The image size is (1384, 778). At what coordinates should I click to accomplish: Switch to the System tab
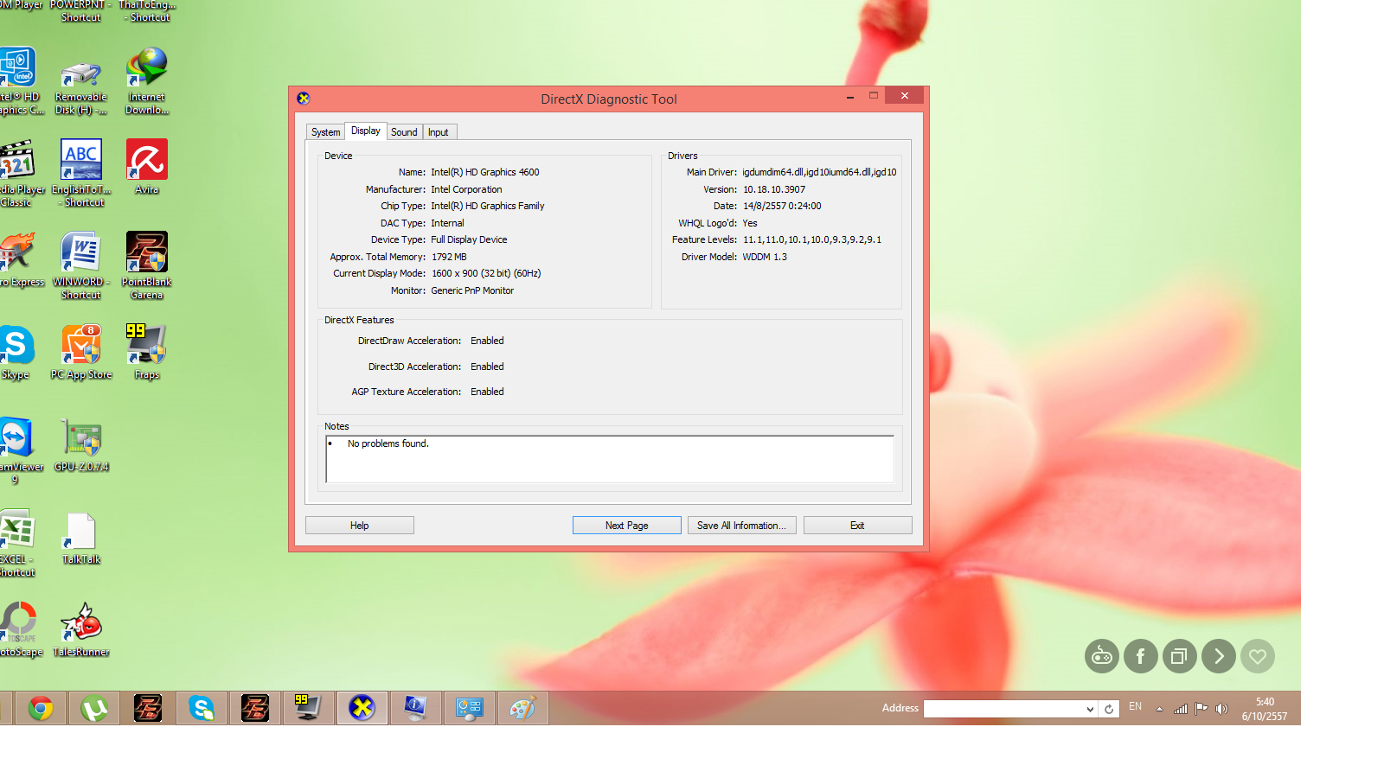click(325, 132)
